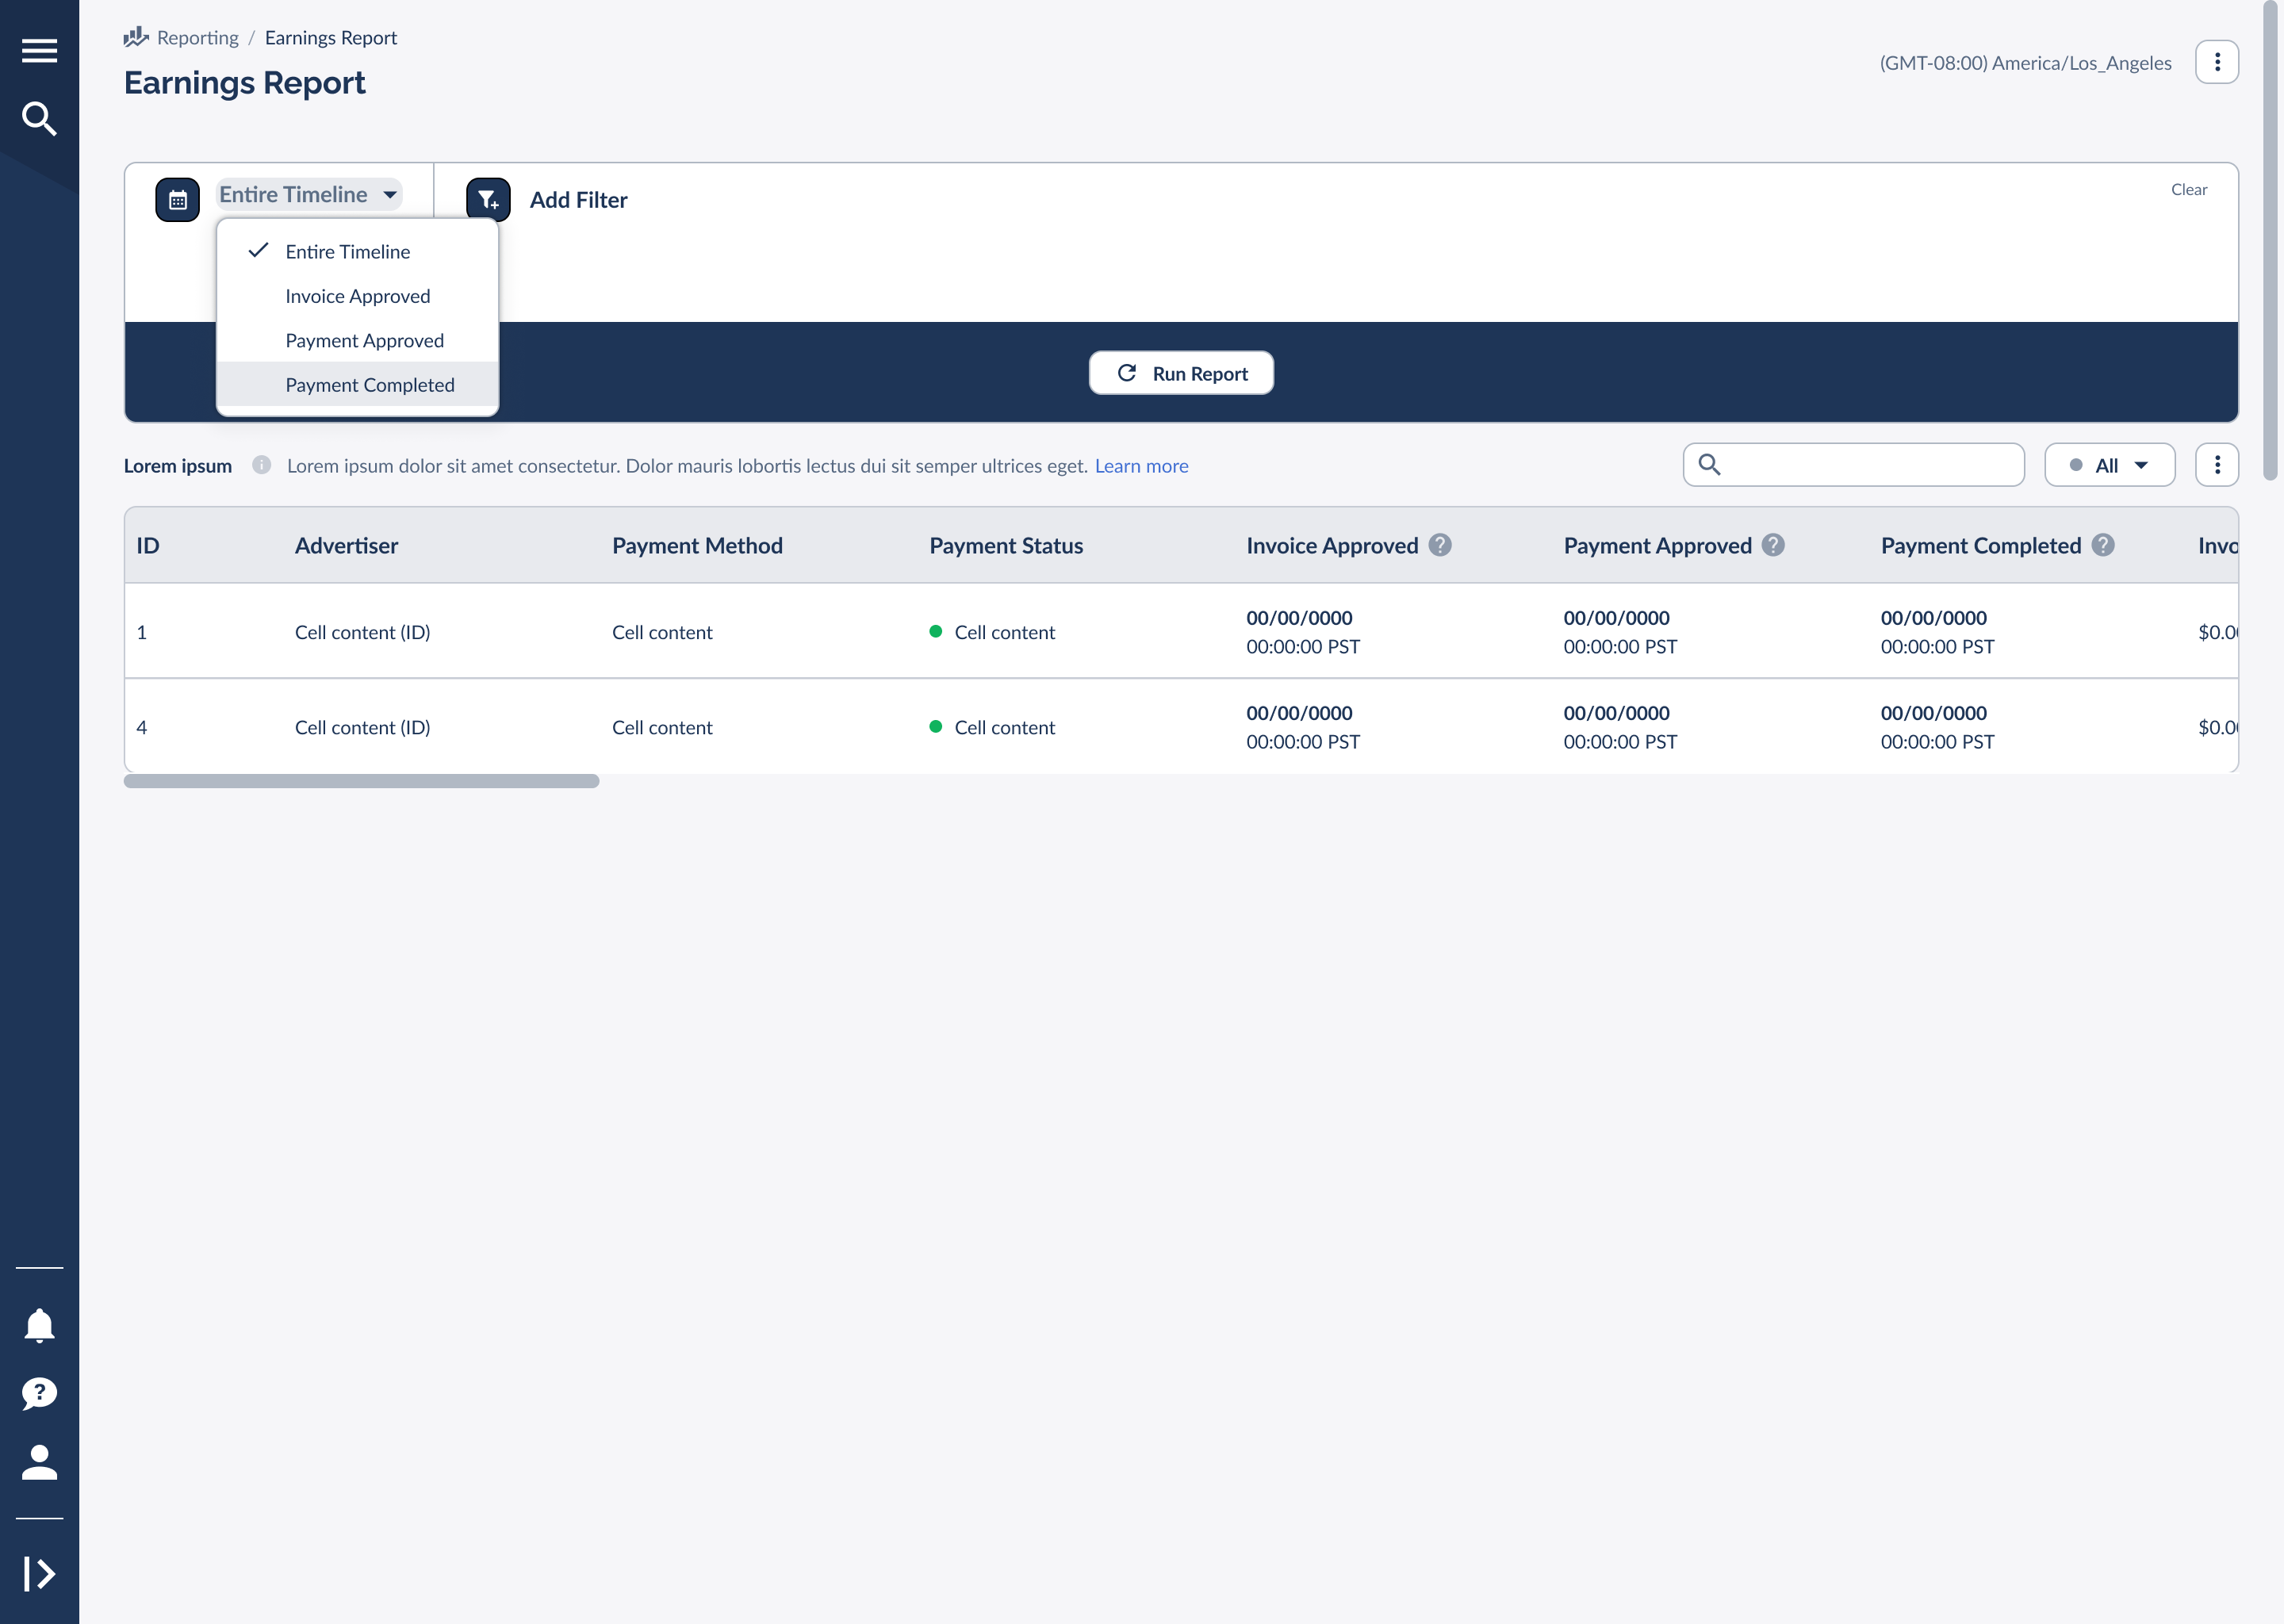Click info icon next to Lorem ipsum
2284x1624 pixels.
261,465
